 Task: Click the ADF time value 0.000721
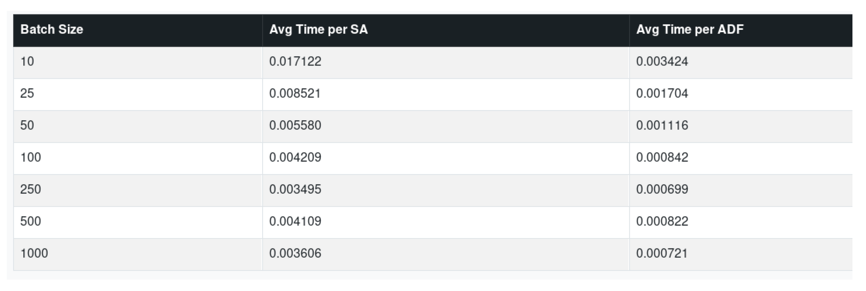[662, 253]
